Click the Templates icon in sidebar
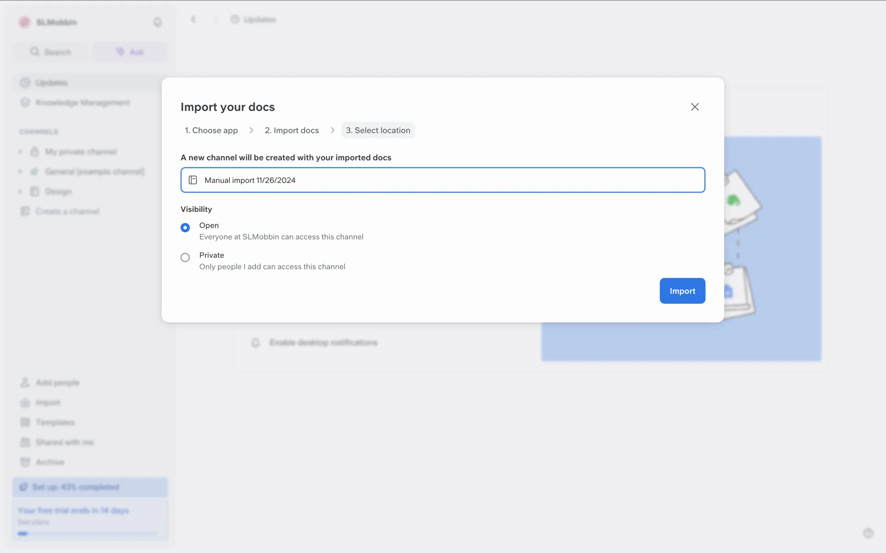Screen dimensions: 886x553 [x=25, y=422]
